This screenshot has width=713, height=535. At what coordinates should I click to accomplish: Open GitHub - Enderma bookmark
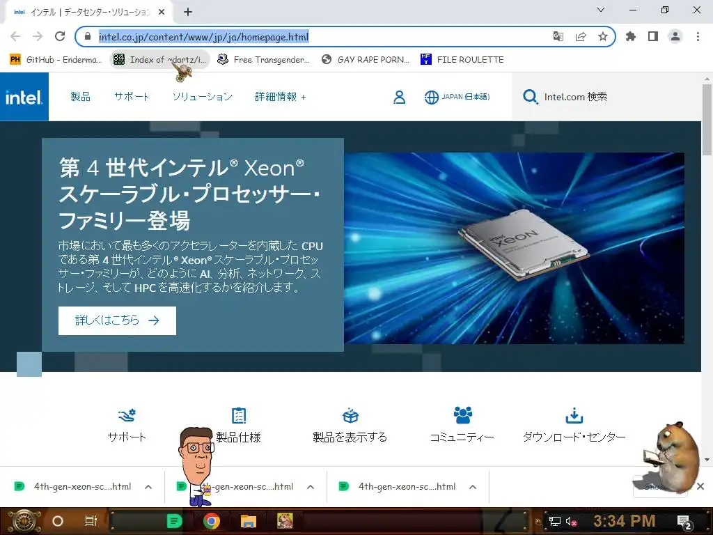point(56,60)
